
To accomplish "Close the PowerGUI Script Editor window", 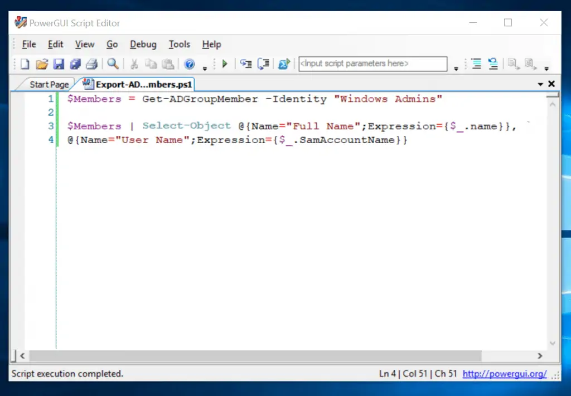I will coord(544,22).
